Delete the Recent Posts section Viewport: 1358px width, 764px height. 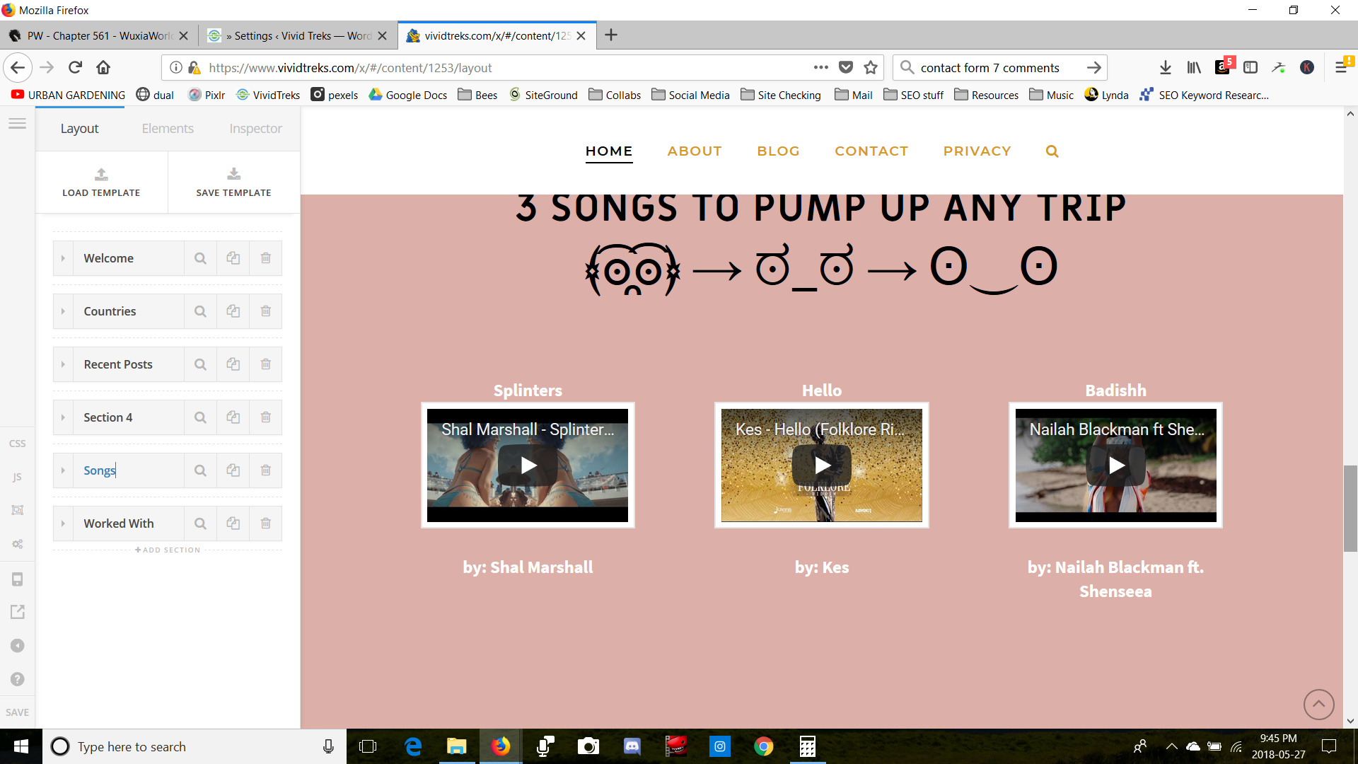(x=265, y=364)
